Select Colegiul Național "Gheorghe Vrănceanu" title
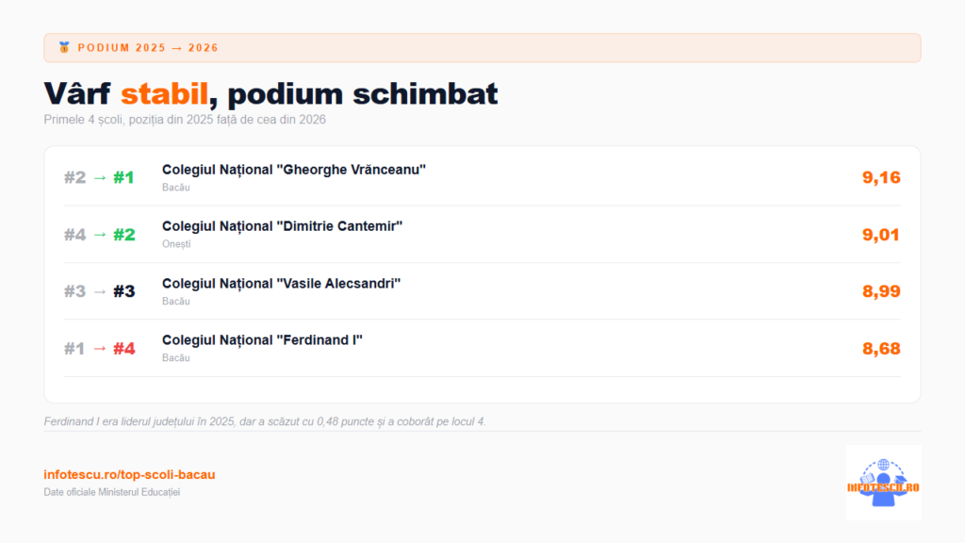The width and height of the screenshot is (965, 543). click(294, 170)
